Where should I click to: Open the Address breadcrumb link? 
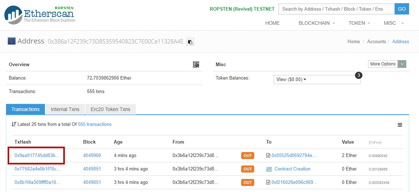pyautogui.click(x=400, y=41)
